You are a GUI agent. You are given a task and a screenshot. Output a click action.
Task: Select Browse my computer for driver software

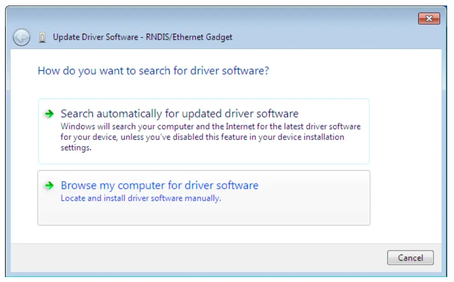pyautogui.click(x=159, y=186)
